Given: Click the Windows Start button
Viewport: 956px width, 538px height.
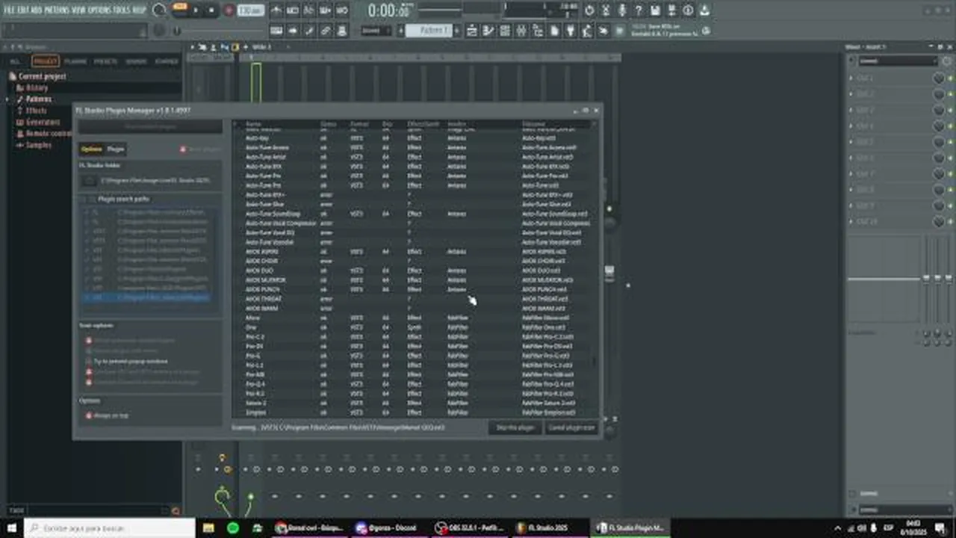Looking at the screenshot, I should click(12, 528).
